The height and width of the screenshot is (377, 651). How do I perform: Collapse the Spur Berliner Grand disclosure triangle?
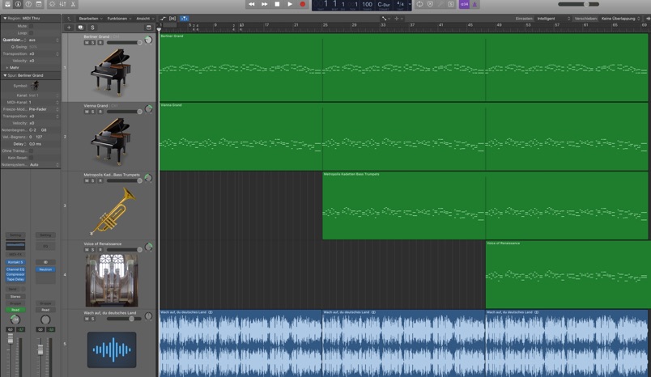[x=5, y=75]
